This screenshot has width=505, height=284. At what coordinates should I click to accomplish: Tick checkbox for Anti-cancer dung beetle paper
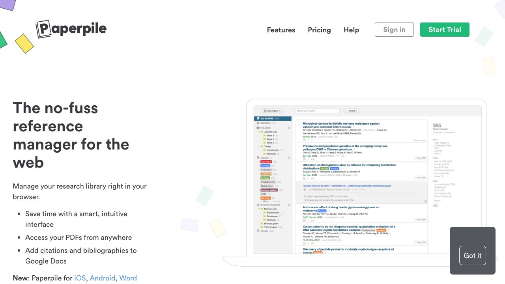(299, 207)
